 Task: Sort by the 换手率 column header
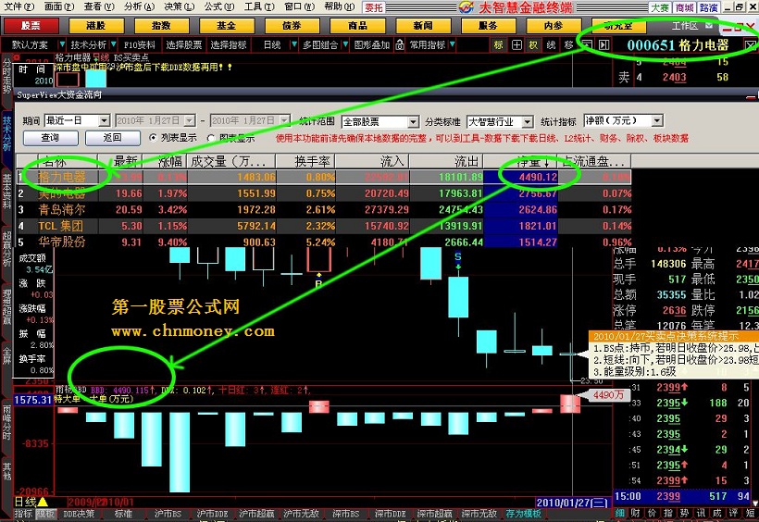click(305, 161)
